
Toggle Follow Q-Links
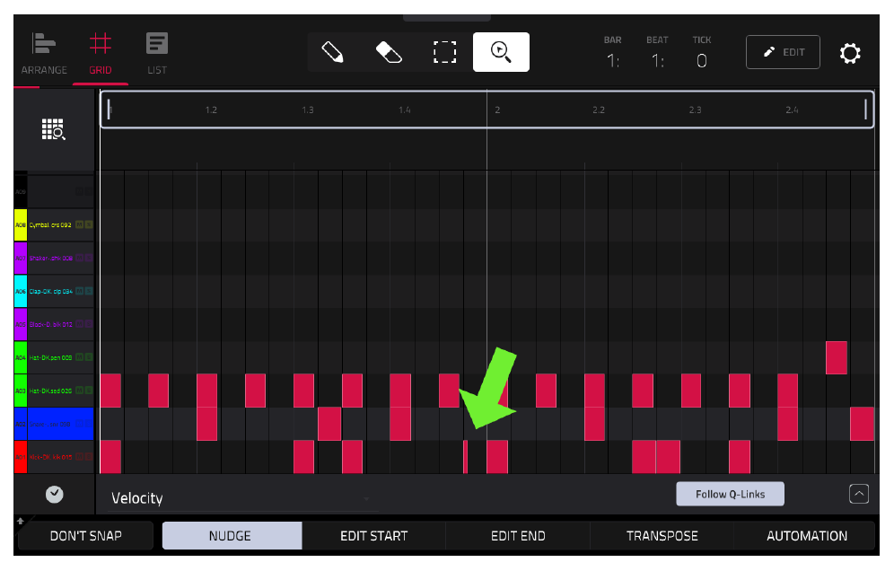pyautogui.click(x=730, y=494)
